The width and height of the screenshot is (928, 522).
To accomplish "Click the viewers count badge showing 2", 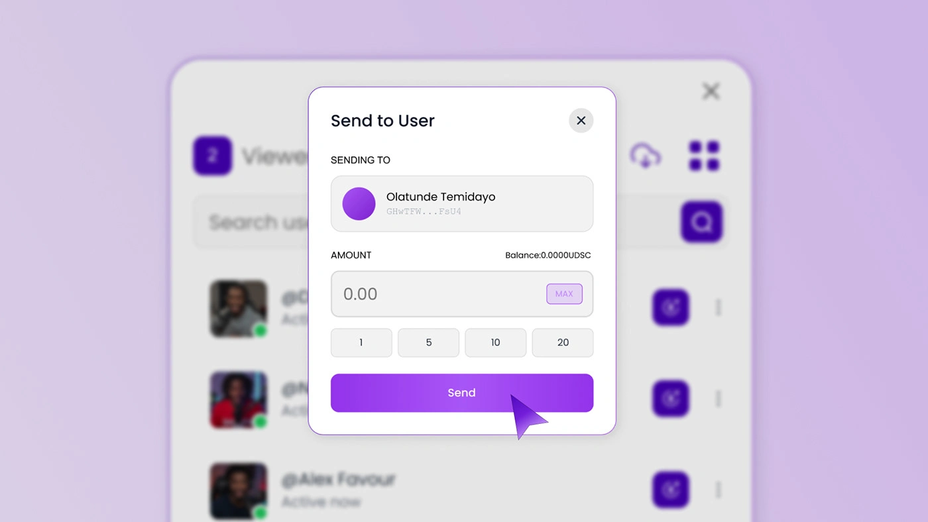I will click(212, 156).
